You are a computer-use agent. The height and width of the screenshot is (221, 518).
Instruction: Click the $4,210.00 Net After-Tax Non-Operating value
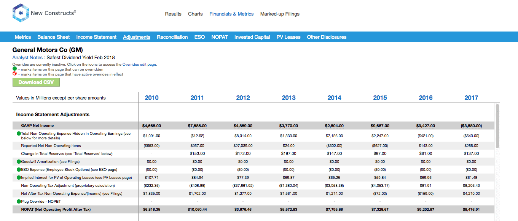471,194
